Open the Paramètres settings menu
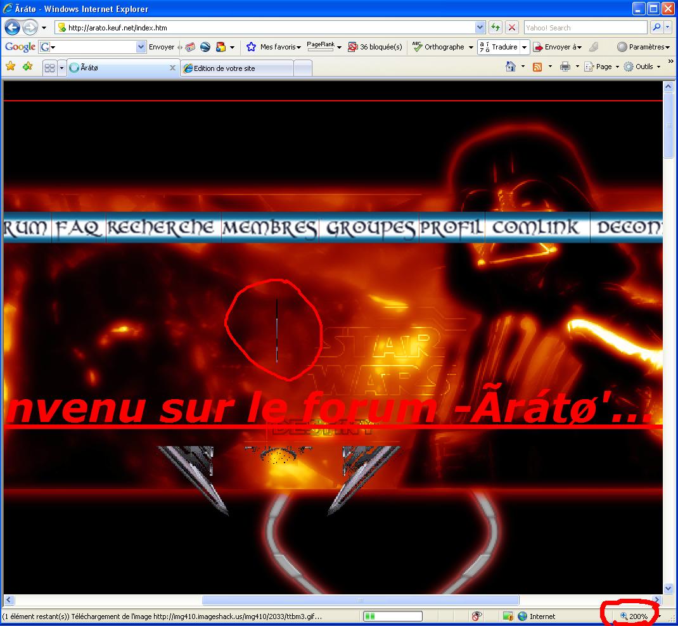Viewport: 678px width, 626px height. (x=643, y=47)
